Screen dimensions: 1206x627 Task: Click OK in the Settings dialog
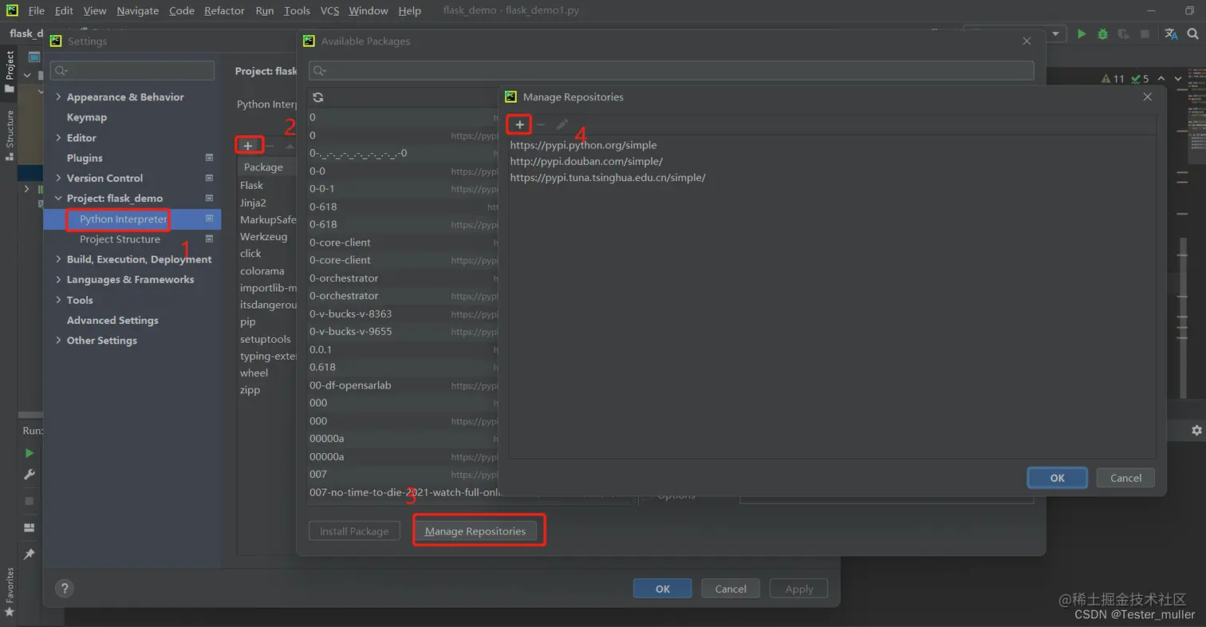(x=662, y=589)
